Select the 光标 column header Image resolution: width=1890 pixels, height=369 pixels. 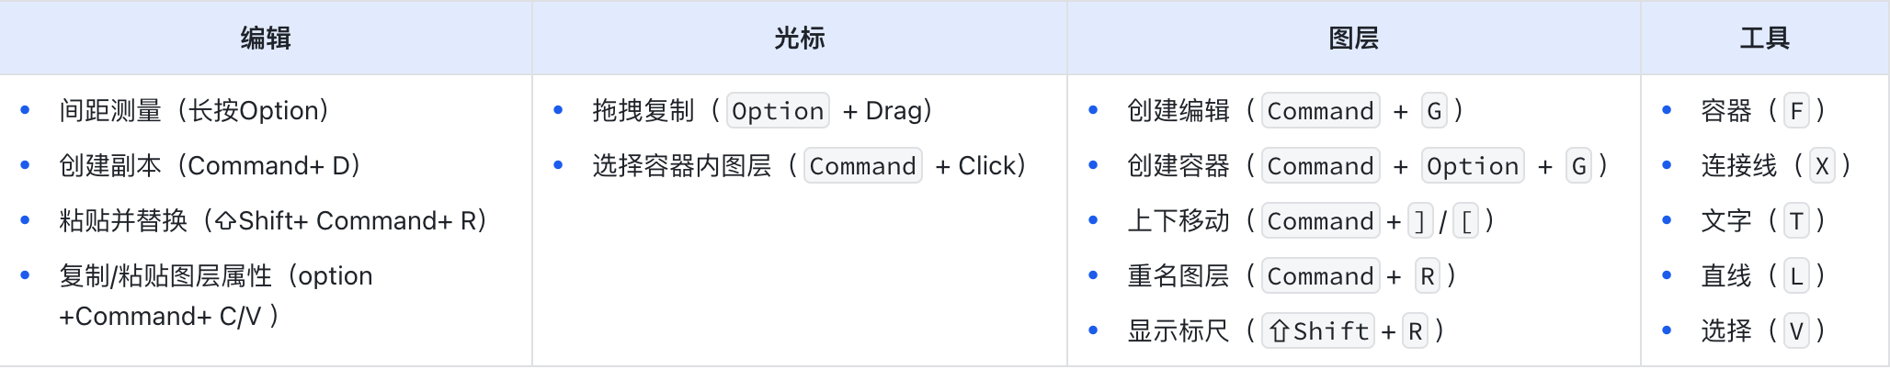pyautogui.click(x=799, y=38)
